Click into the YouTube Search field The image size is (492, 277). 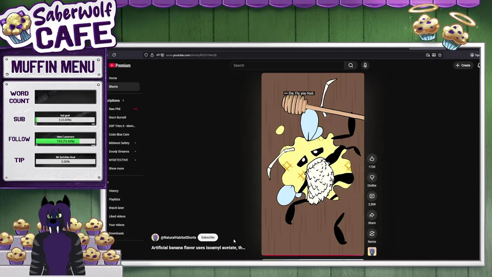pos(288,65)
